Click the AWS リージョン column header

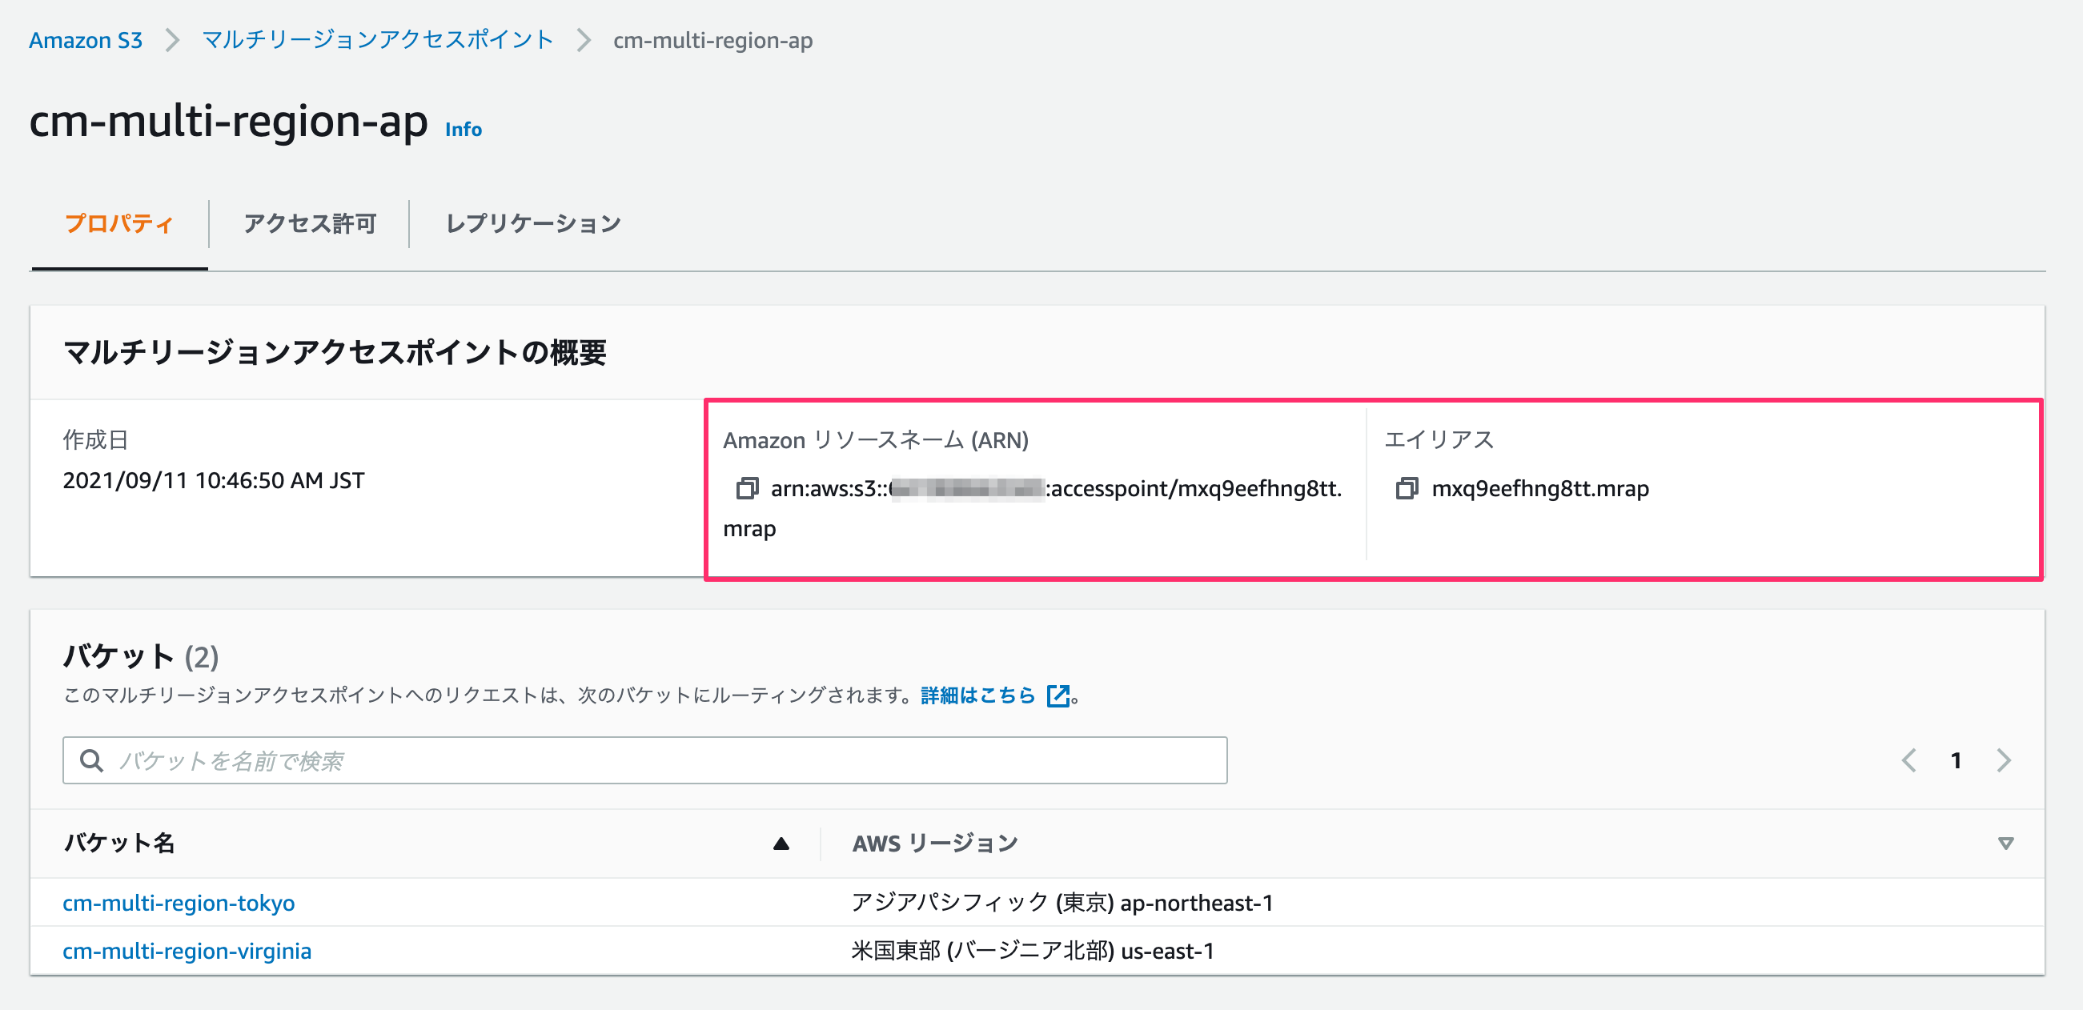(x=935, y=844)
